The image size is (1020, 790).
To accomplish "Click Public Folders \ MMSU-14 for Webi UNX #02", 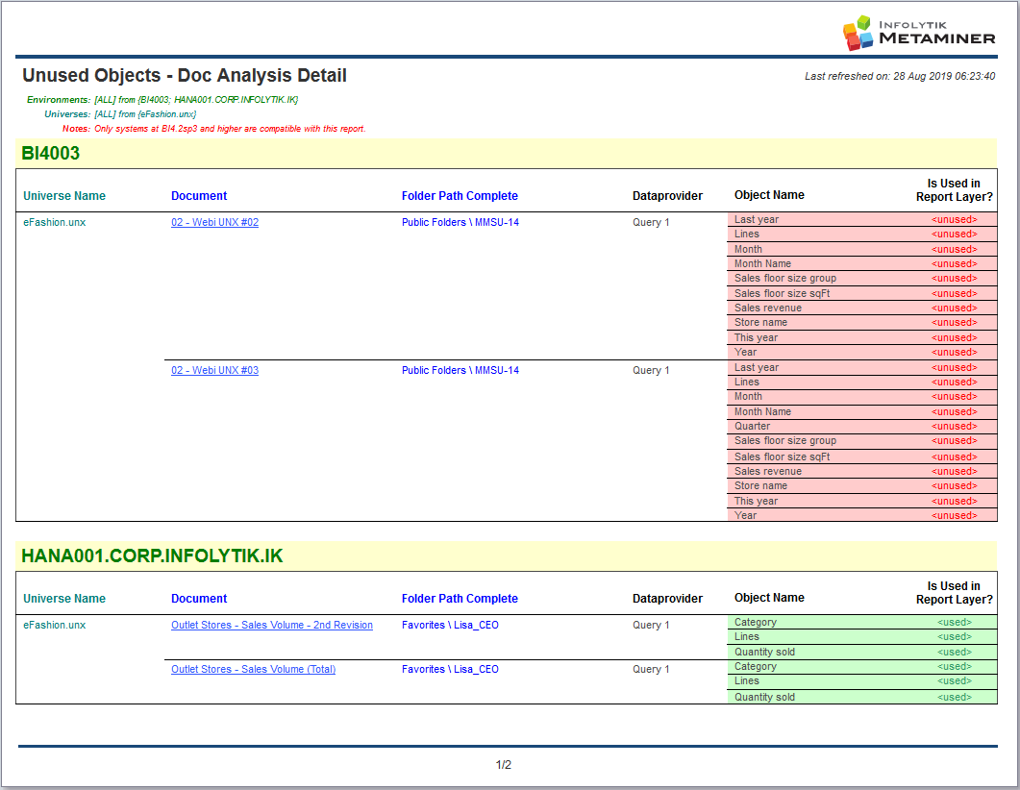I will (x=460, y=222).
